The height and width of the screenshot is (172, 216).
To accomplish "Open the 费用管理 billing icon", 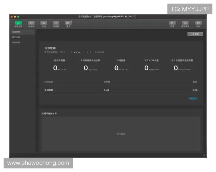I will tap(185, 23).
